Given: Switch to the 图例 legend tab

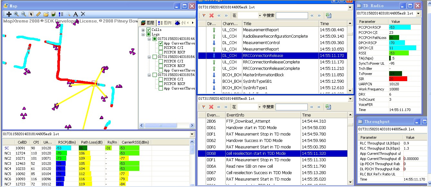Looking at the screenshot, I should tap(165, 23).
